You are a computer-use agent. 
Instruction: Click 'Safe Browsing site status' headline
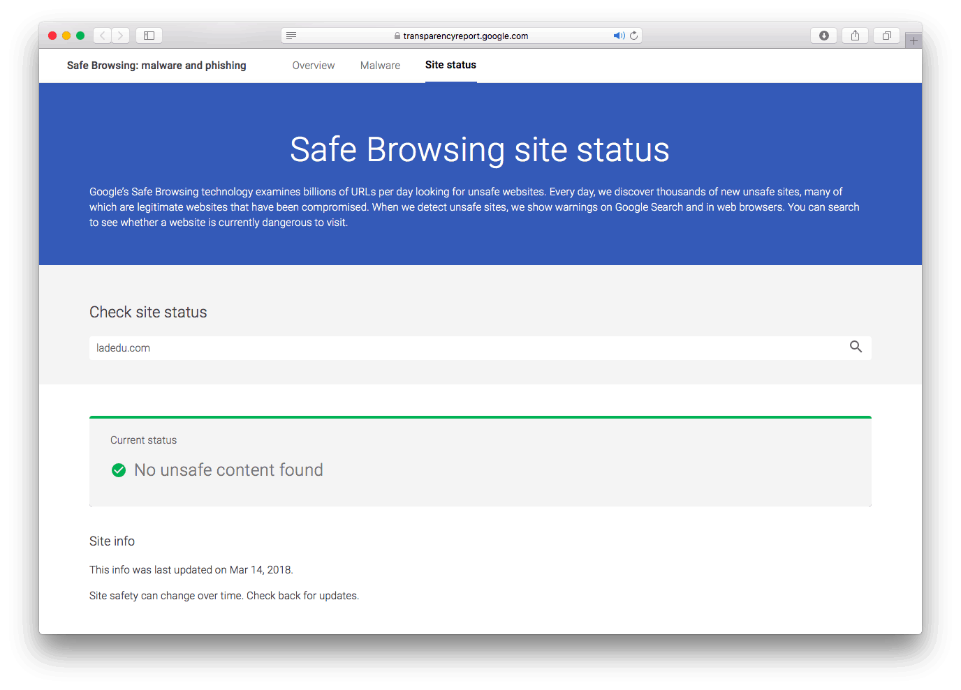(x=480, y=150)
